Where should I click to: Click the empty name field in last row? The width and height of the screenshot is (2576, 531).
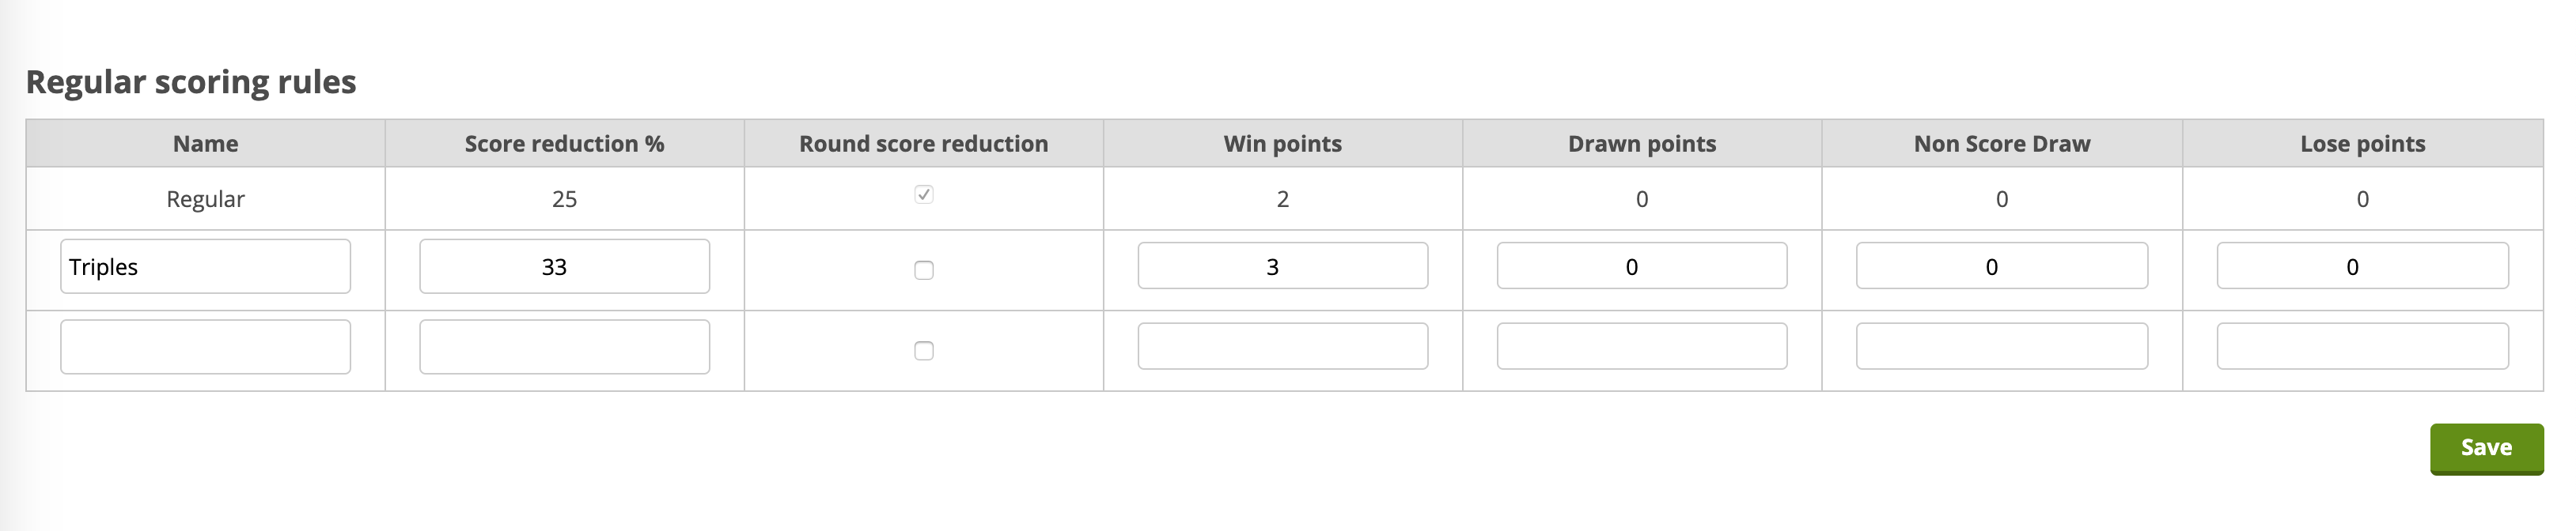click(x=205, y=346)
